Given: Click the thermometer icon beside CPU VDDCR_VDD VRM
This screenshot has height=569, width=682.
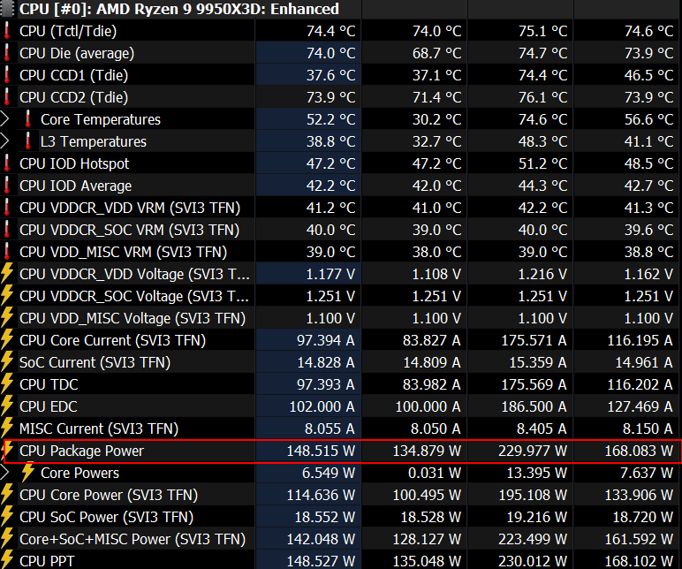Looking at the screenshot, I should [7, 208].
